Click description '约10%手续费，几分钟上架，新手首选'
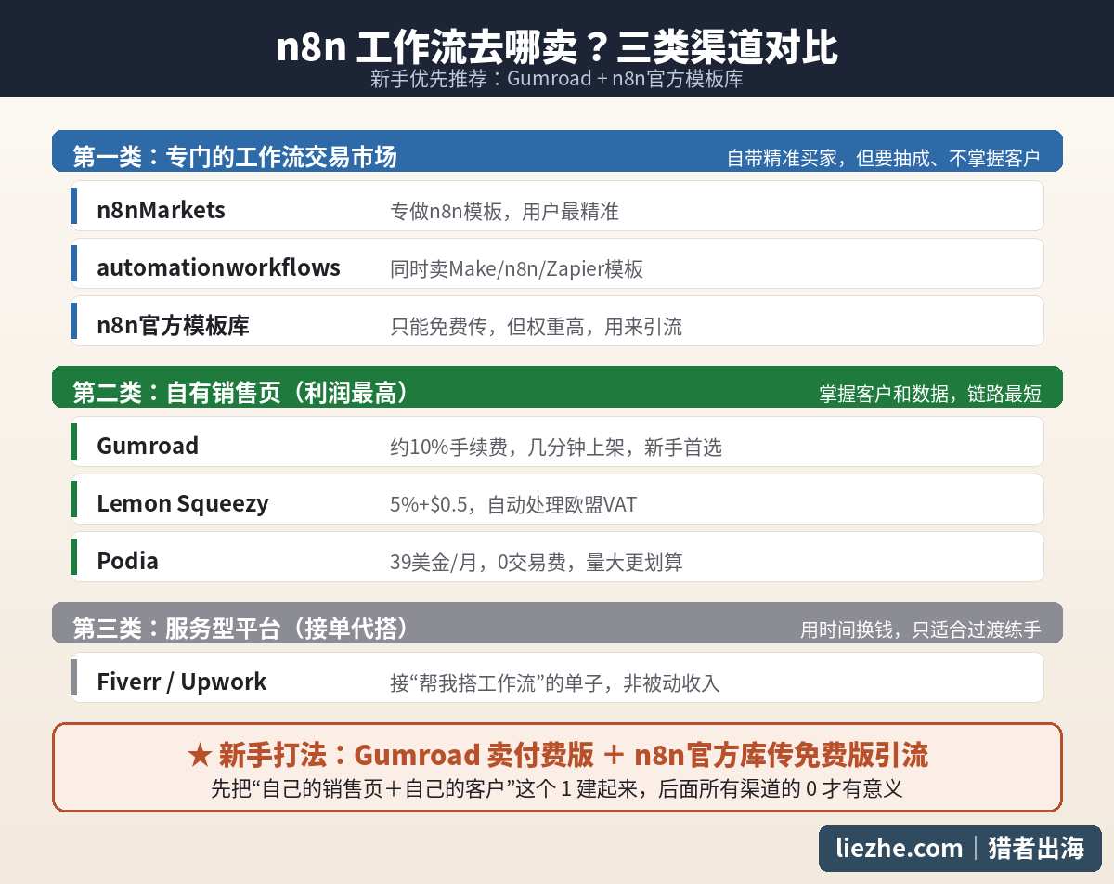The image size is (1114, 884). coord(556,448)
